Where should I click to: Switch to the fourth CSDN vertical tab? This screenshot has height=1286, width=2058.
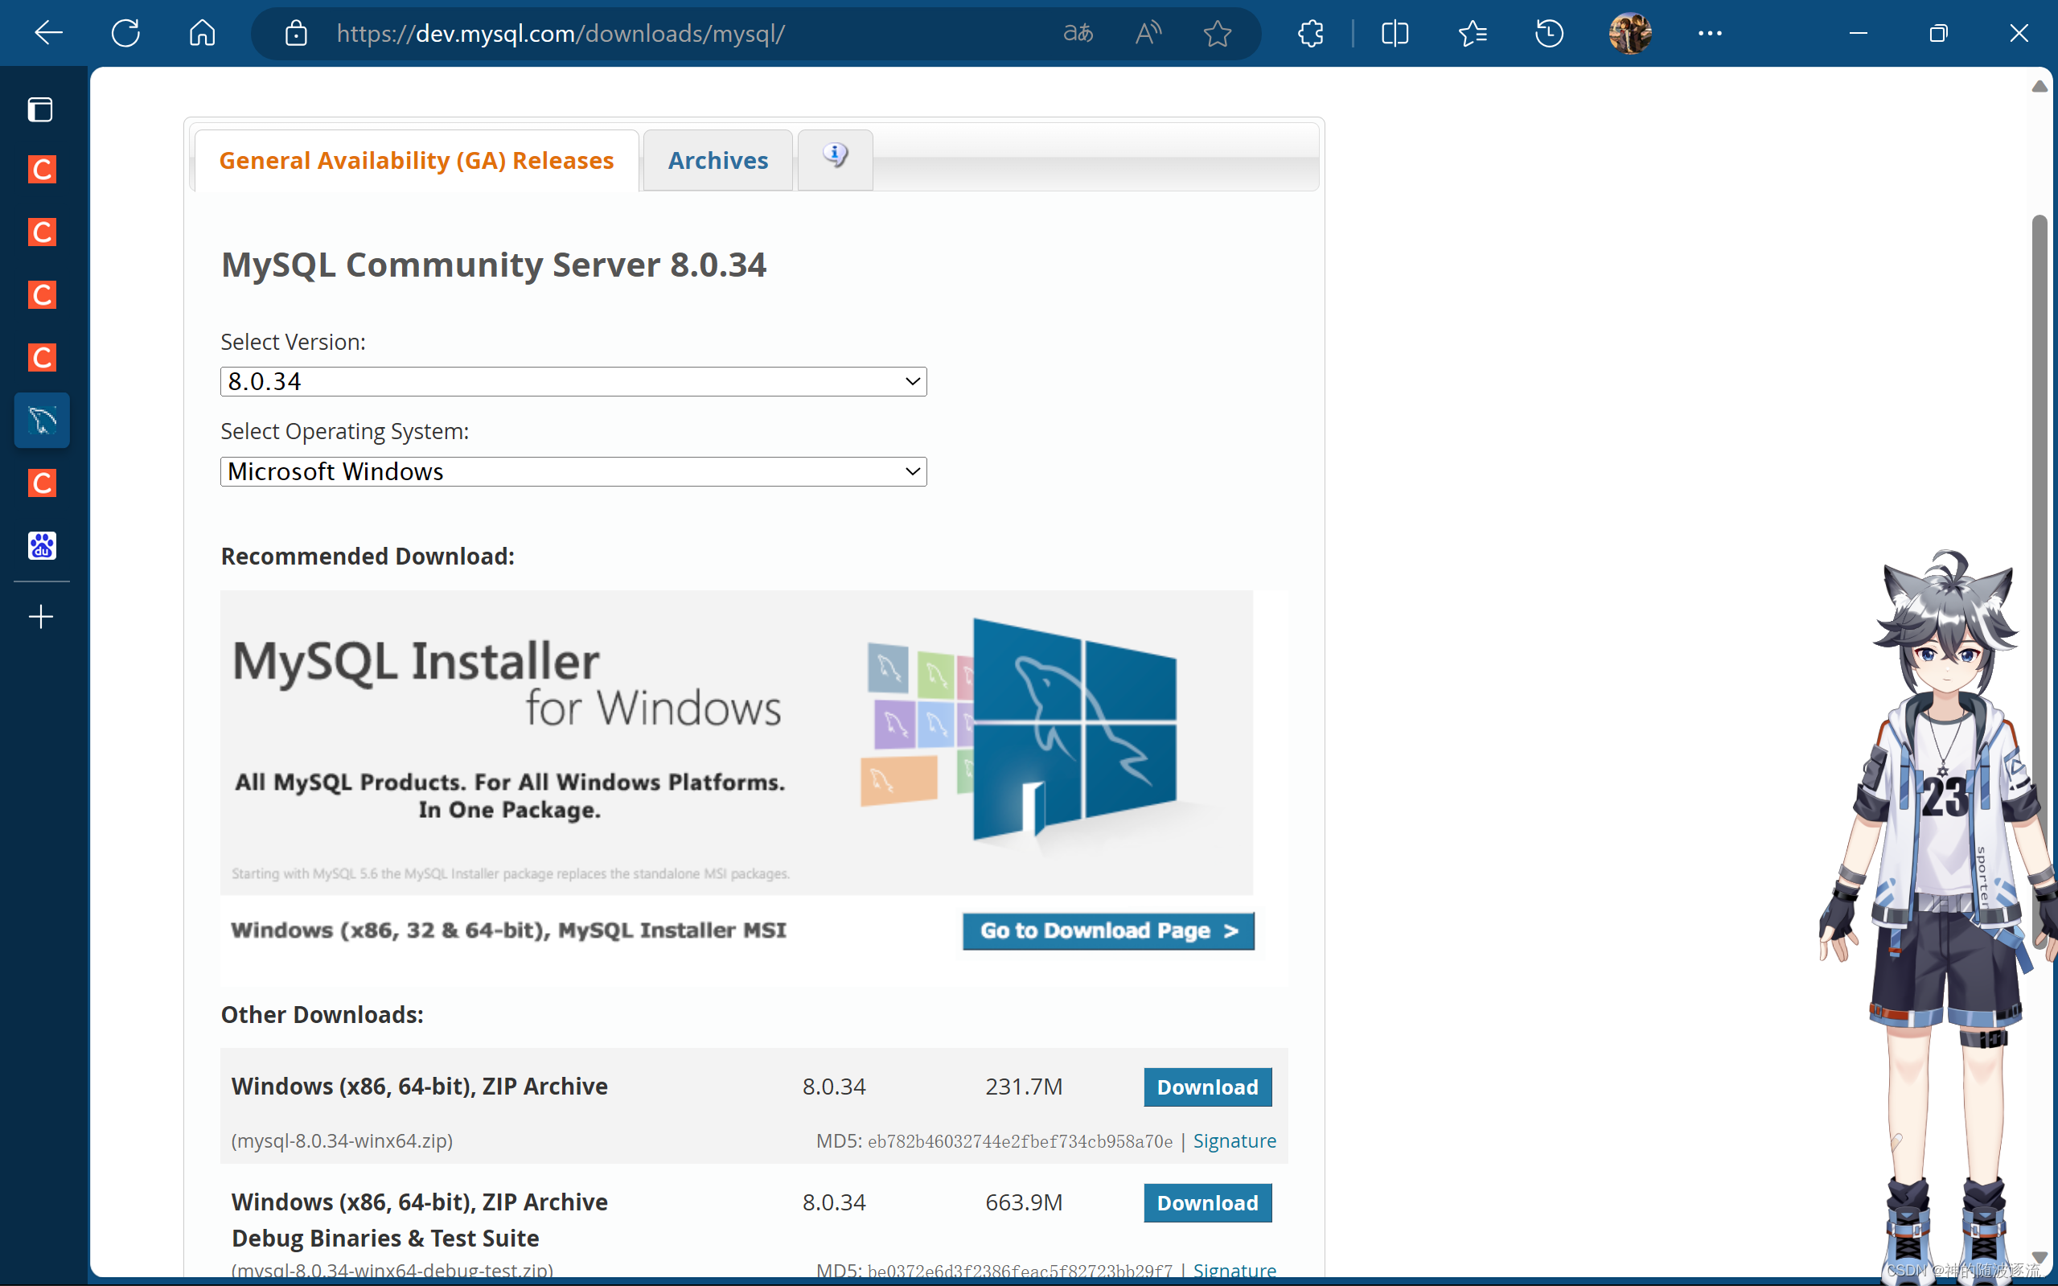coord(42,357)
